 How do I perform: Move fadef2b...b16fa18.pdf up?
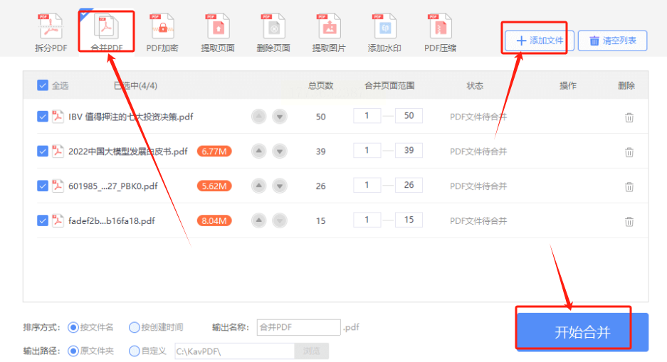(258, 220)
